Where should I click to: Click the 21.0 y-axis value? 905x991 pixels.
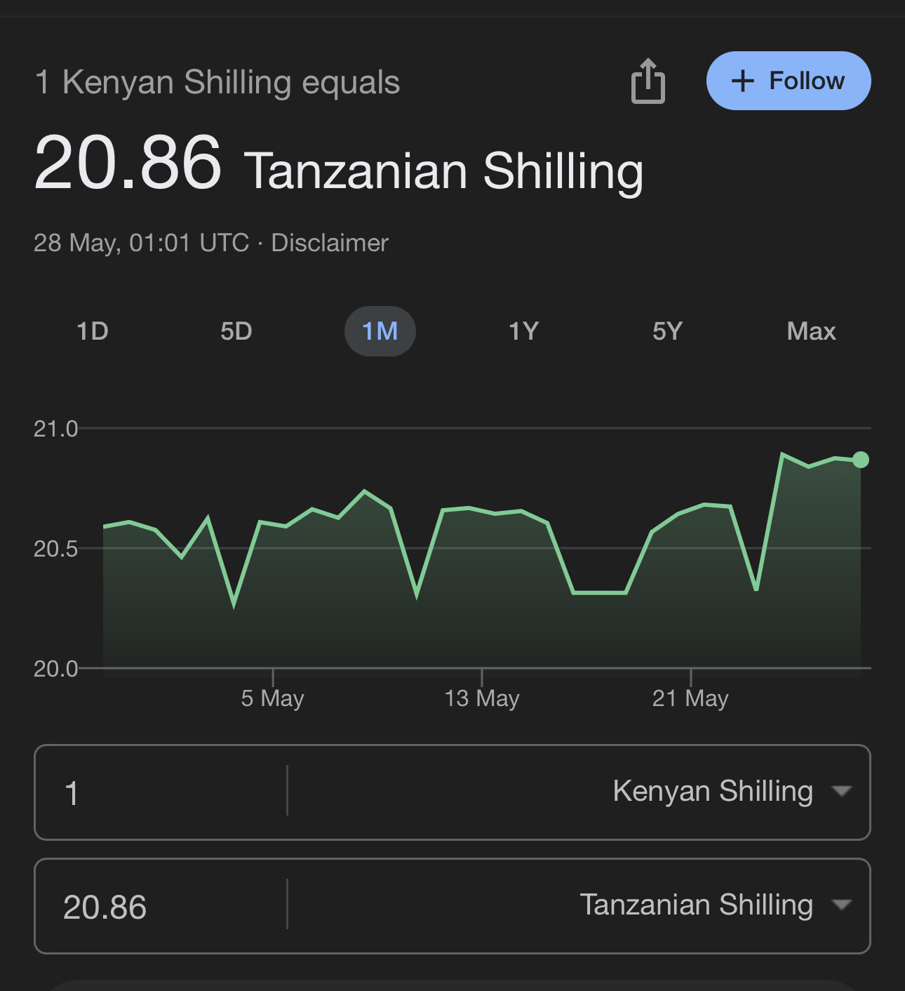(x=55, y=429)
